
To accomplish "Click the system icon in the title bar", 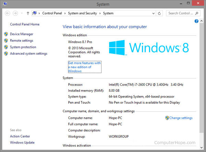I will point(5,4).
